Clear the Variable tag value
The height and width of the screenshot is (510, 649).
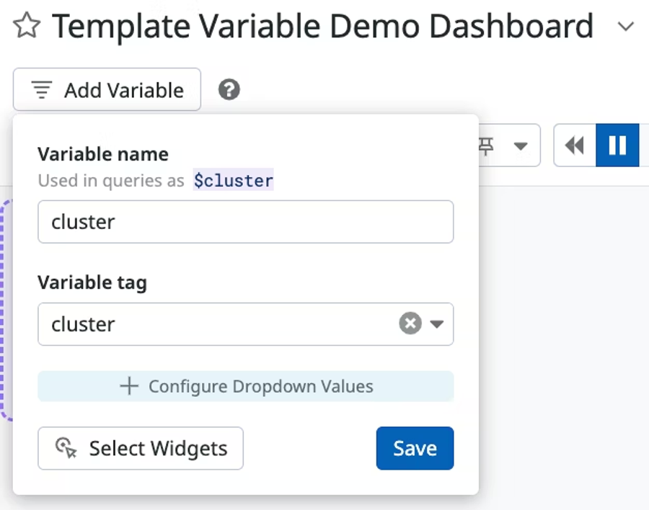pos(410,324)
